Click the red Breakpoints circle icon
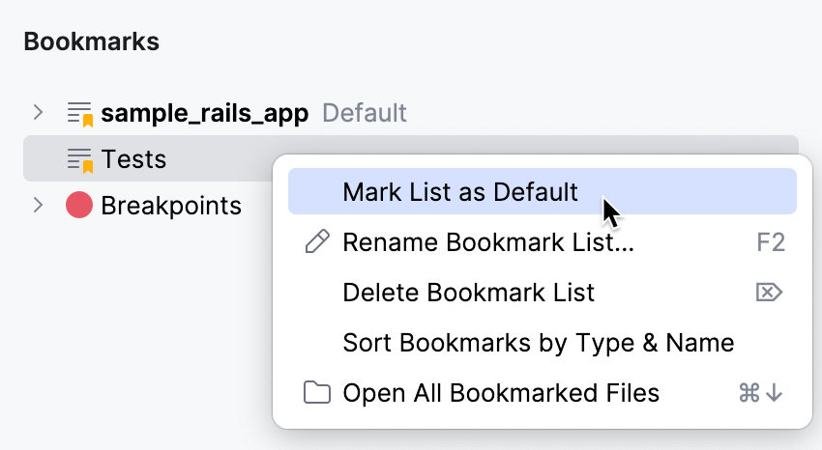 click(79, 205)
